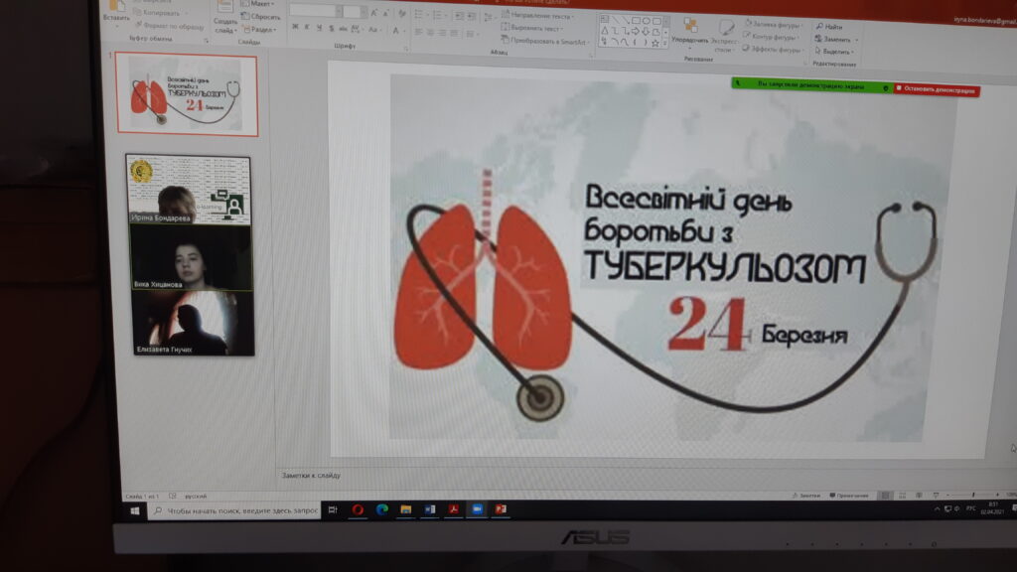Image resolution: width=1017 pixels, height=572 pixels.
Task: Decrease list indent level
Action: pos(459,16)
